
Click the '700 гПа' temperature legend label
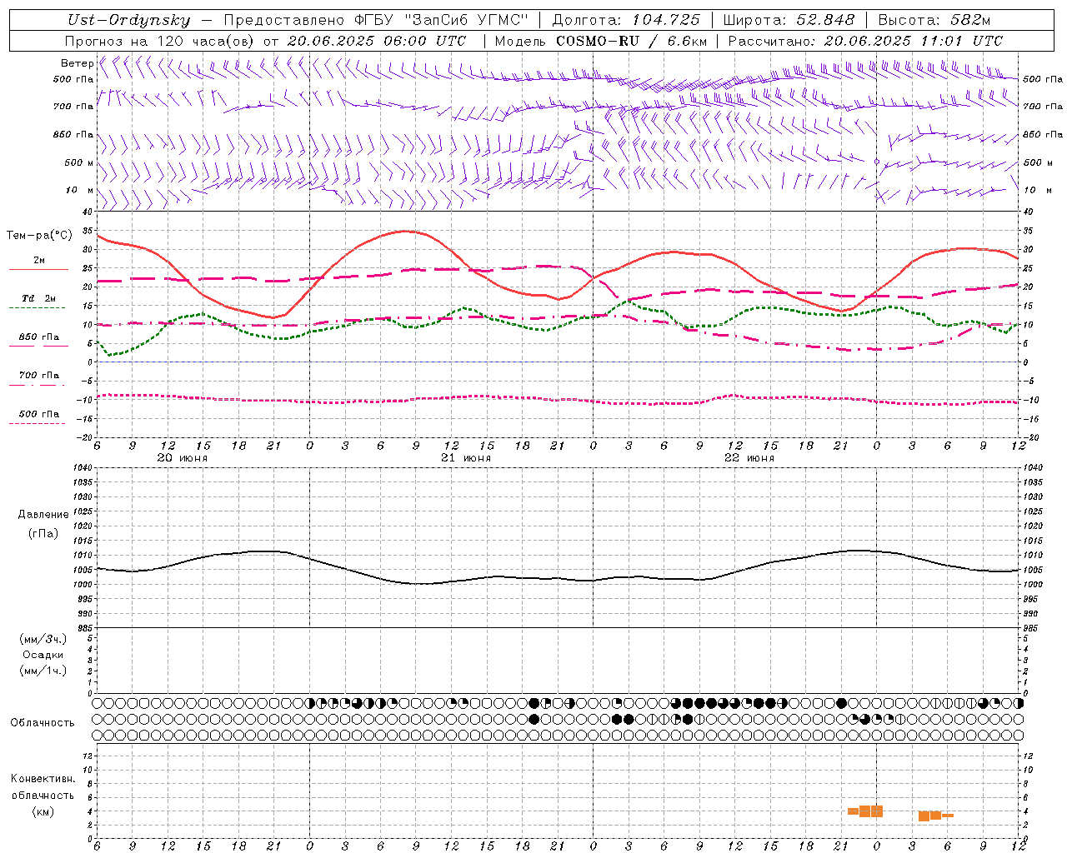pyautogui.click(x=39, y=376)
